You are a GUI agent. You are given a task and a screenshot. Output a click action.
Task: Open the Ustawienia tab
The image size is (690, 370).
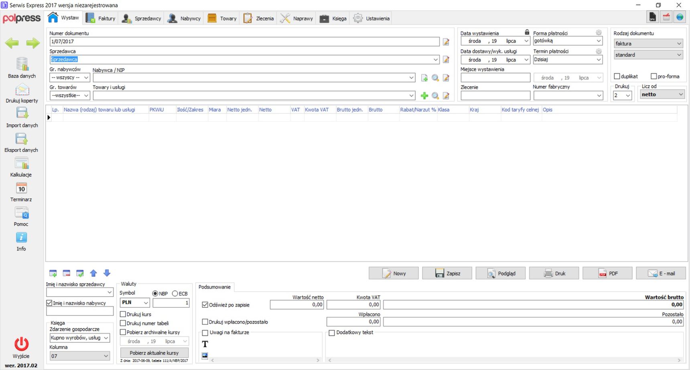pos(371,18)
